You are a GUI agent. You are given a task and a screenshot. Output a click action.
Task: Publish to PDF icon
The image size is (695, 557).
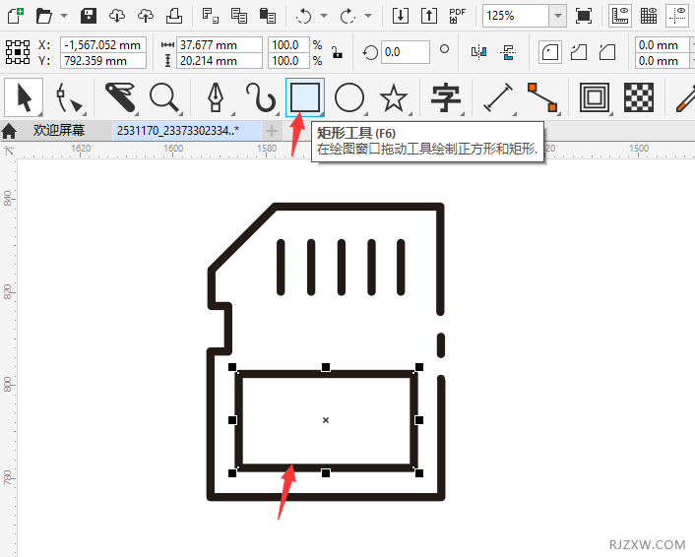coord(457,16)
